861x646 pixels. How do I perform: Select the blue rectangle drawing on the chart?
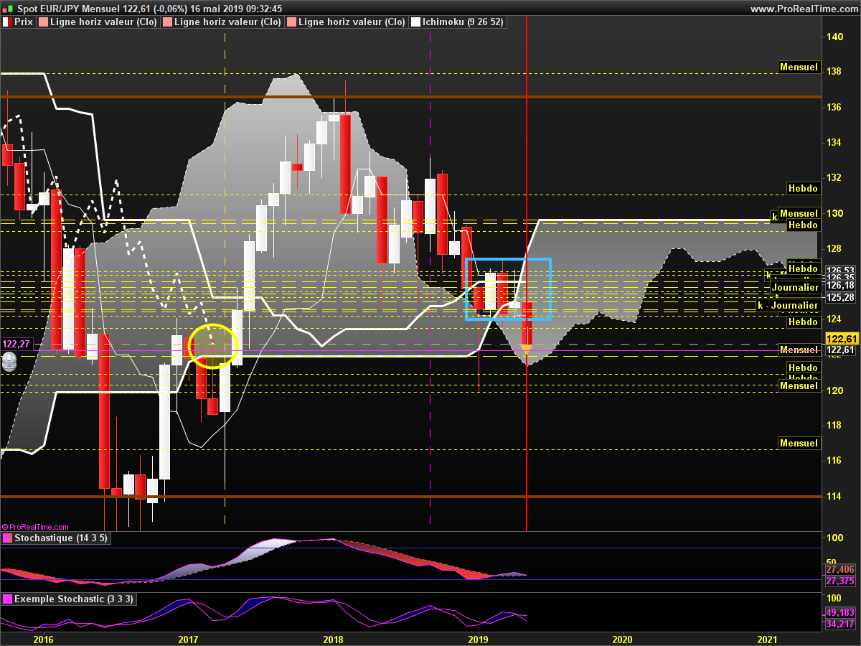coord(508,258)
